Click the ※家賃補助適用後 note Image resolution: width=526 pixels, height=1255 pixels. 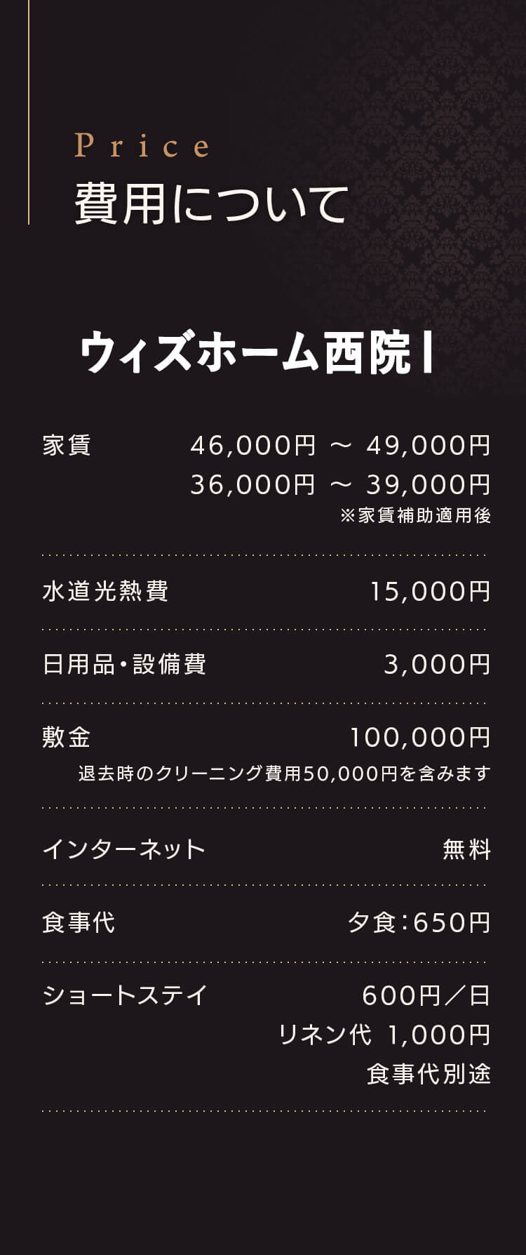(x=415, y=516)
